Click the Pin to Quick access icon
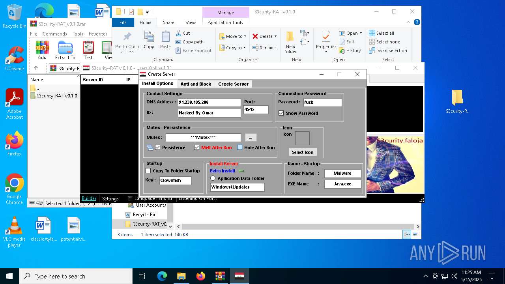 [127, 37]
